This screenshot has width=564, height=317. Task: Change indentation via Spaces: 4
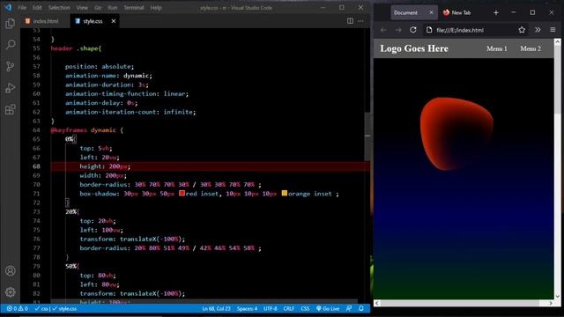pos(247,308)
